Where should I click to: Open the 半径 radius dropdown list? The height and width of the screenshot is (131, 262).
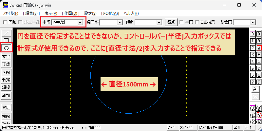(x=80, y=22)
